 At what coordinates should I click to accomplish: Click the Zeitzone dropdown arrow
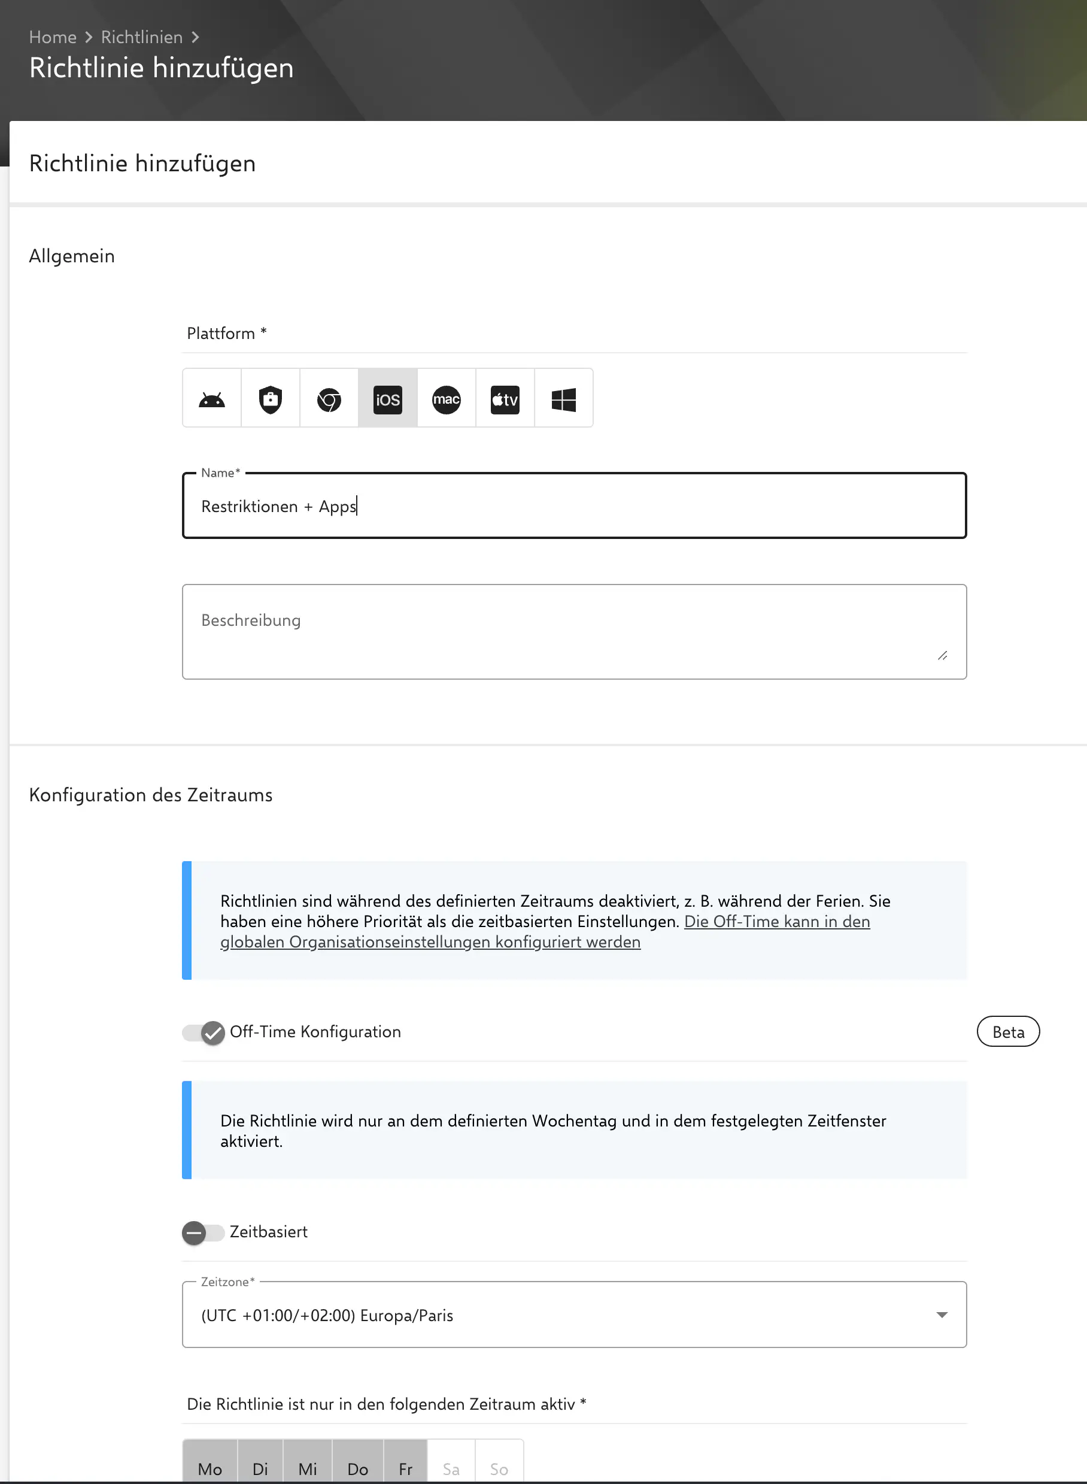pos(942,1315)
